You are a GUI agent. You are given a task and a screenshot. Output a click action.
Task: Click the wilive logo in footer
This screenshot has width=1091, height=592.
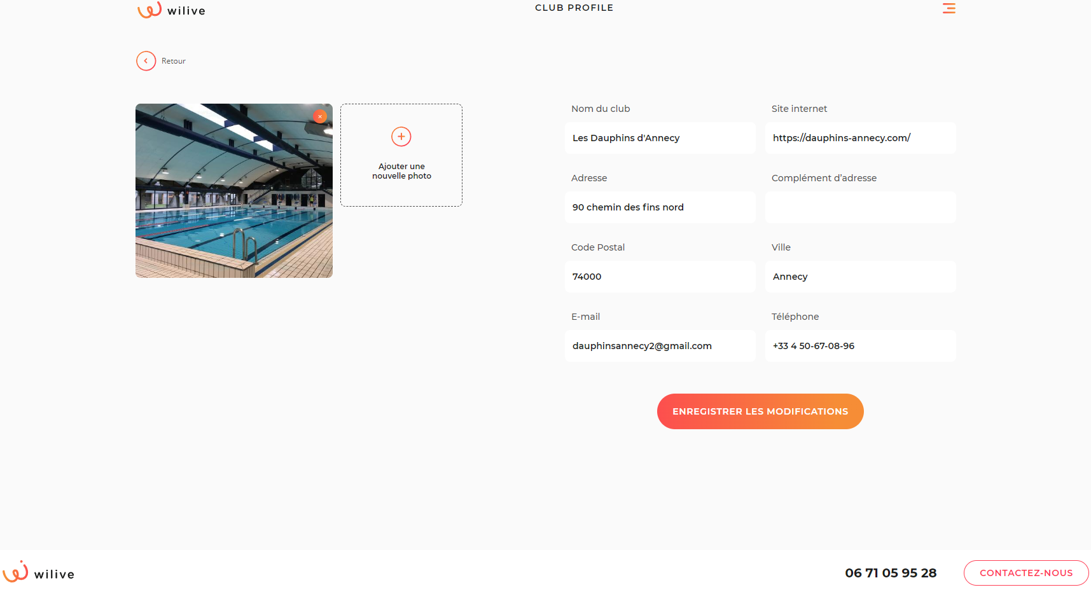(x=39, y=572)
